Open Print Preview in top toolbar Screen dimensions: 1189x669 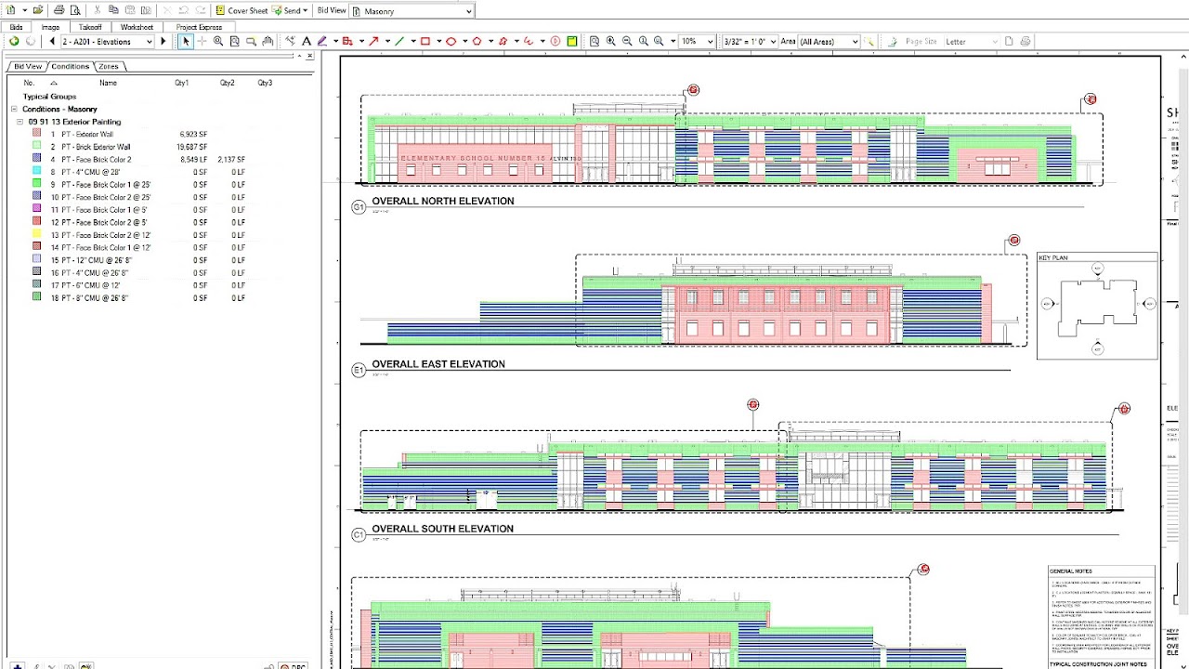pyautogui.click(x=75, y=10)
